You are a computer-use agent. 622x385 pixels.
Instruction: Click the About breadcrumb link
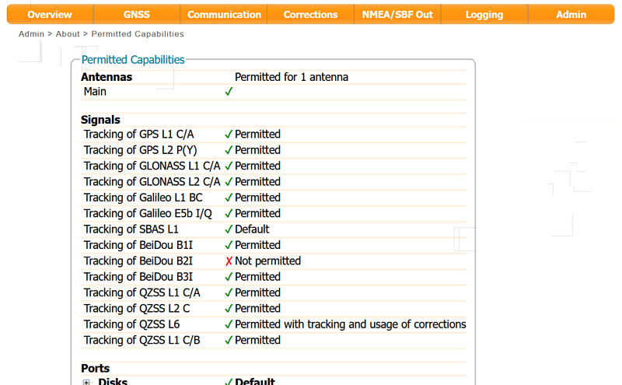point(68,34)
